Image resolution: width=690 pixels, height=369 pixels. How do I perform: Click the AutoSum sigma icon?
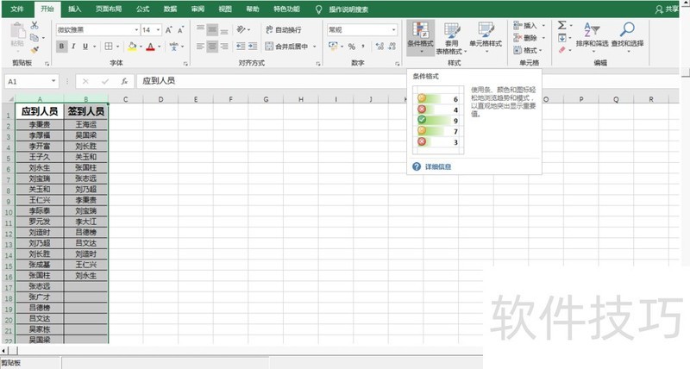coord(561,26)
